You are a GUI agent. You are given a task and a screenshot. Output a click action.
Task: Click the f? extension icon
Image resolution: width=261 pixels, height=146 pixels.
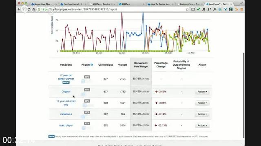(x=209, y=9)
